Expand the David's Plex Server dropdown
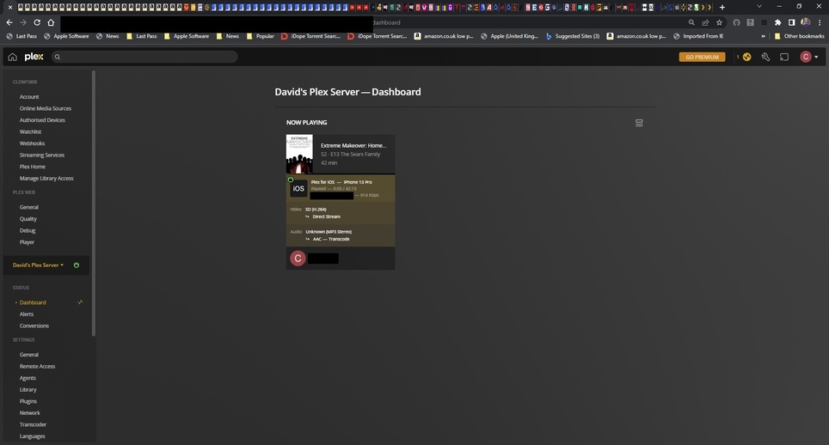This screenshot has width=829, height=445. (38, 265)
